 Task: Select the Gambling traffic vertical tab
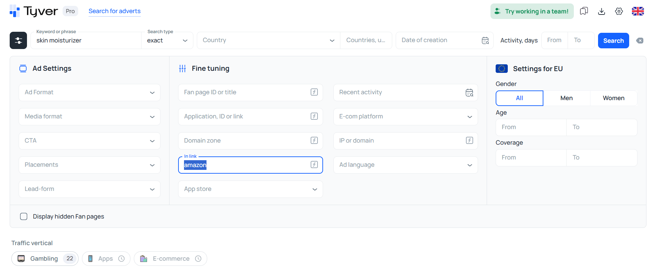(x=45, y=259)
